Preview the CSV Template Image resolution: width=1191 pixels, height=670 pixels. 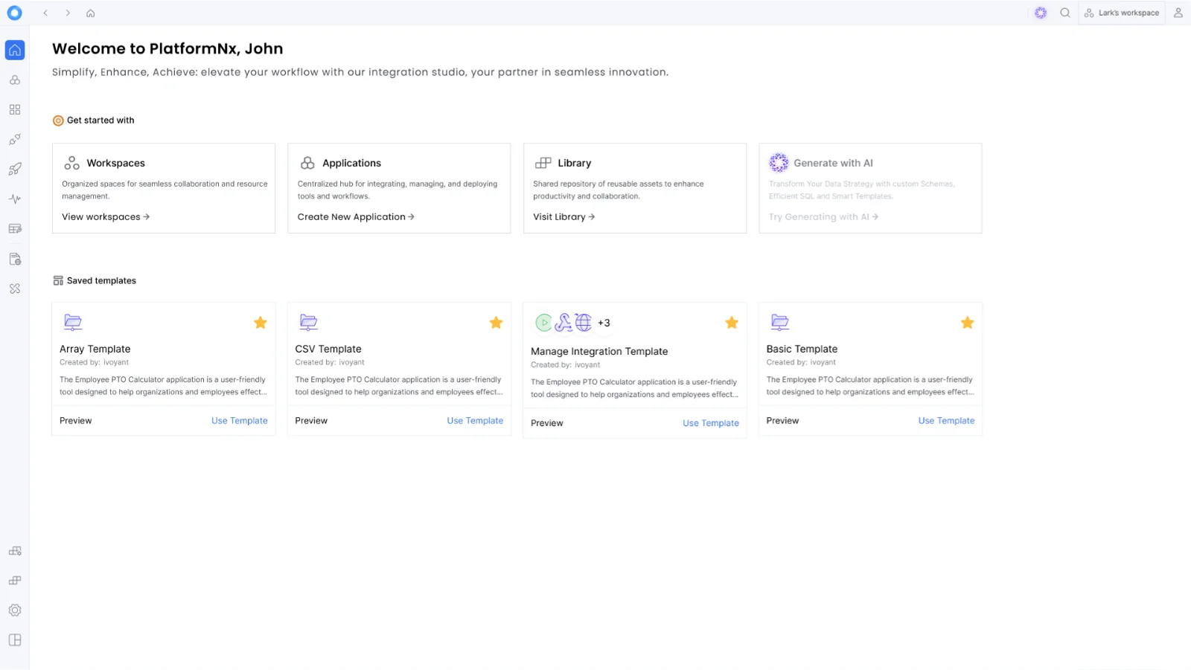311,421
